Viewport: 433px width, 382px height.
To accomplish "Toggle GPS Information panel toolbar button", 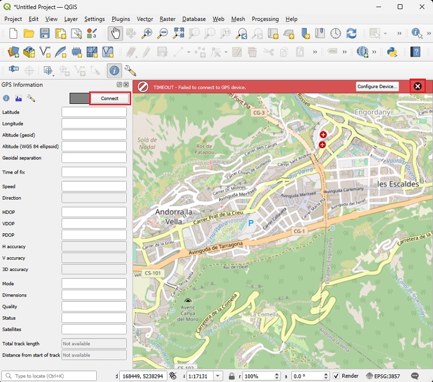I will 115,71.
